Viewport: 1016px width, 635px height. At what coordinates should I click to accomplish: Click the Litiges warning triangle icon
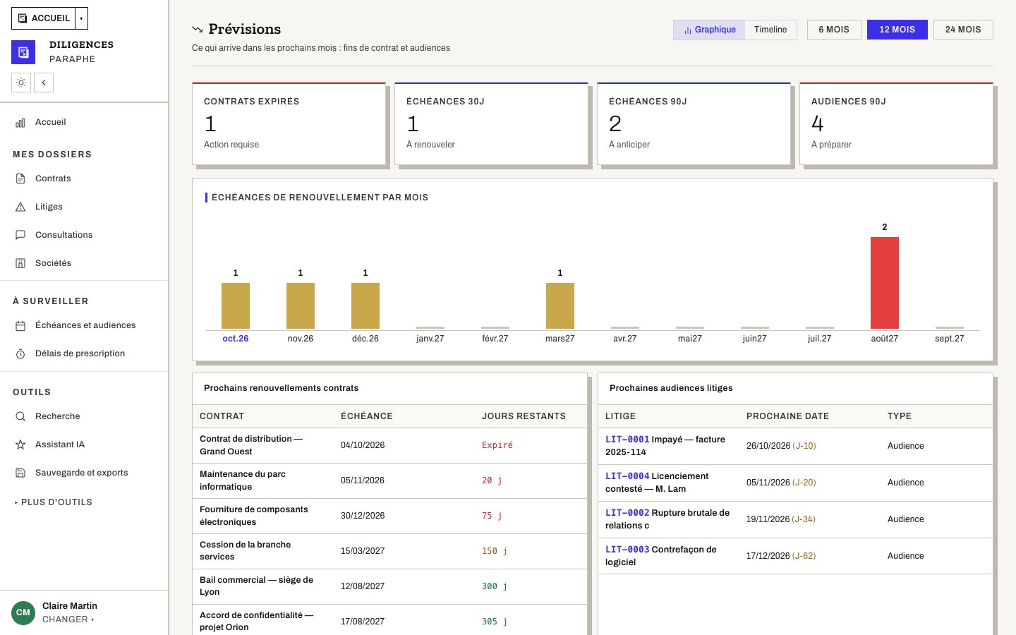point(20,207)
